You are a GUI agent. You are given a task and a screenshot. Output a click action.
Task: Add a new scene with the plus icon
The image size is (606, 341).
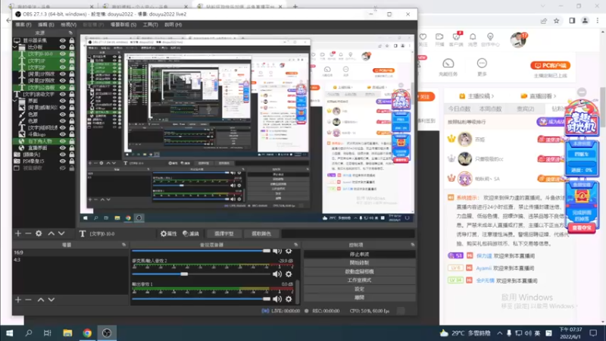click(18, 299)
